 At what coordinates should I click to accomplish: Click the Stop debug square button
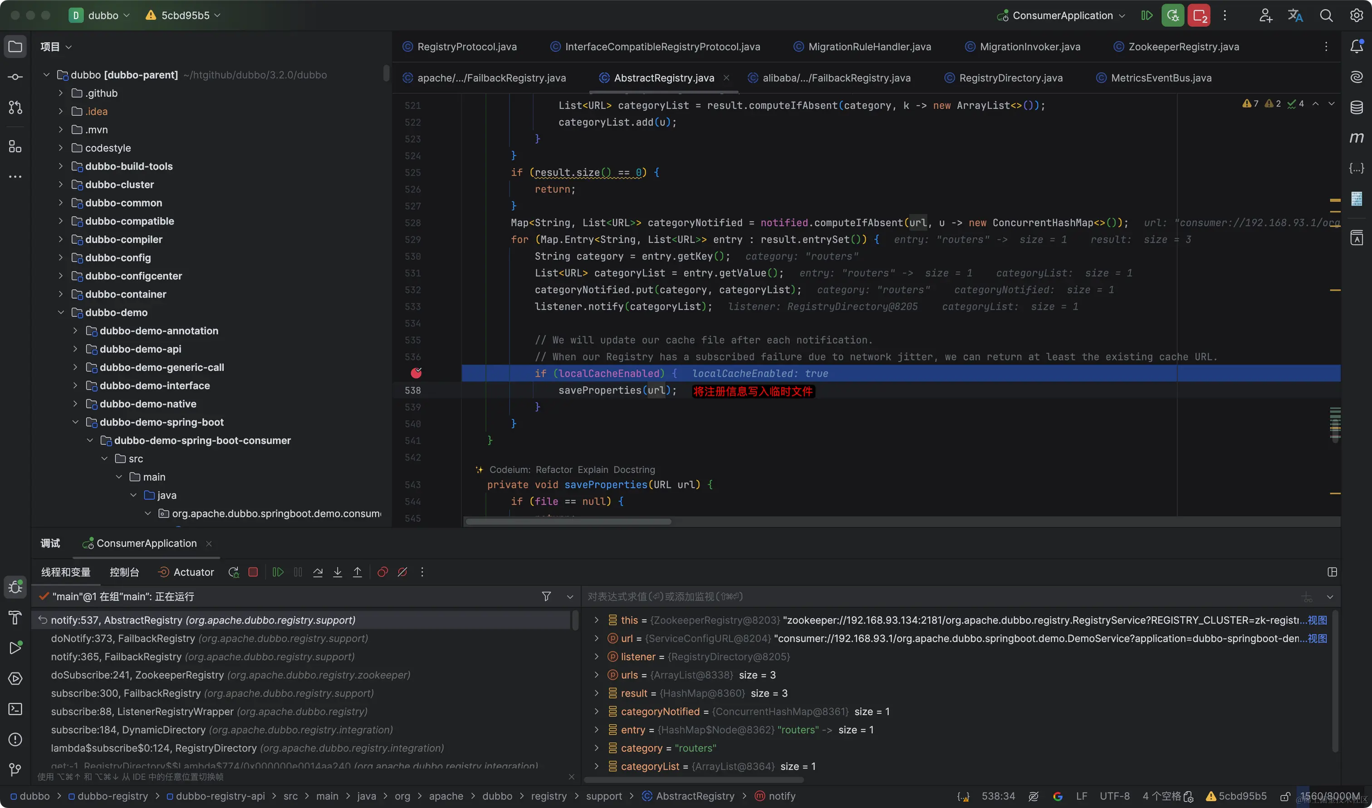point(253,572)
